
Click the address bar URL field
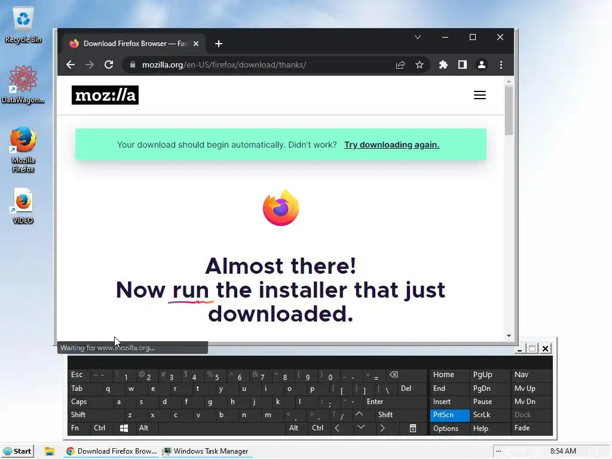(x=265, y=65)
